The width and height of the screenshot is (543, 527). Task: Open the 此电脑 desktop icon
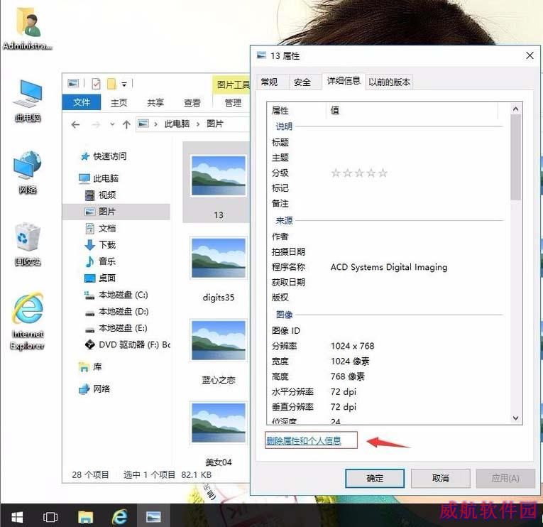pyautogui.click(x=28, y=100)
